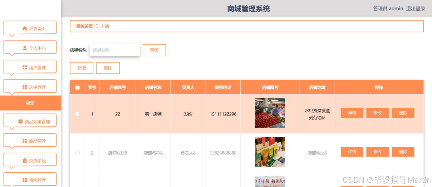This screenshot has height=187, width=432.
Task: Expand 交流论坛 sidebar menu
Action: click(30, 160)
